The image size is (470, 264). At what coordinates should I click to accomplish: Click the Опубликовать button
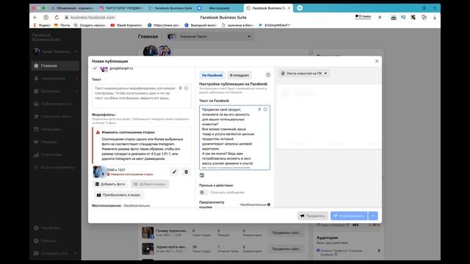[349, 216]
